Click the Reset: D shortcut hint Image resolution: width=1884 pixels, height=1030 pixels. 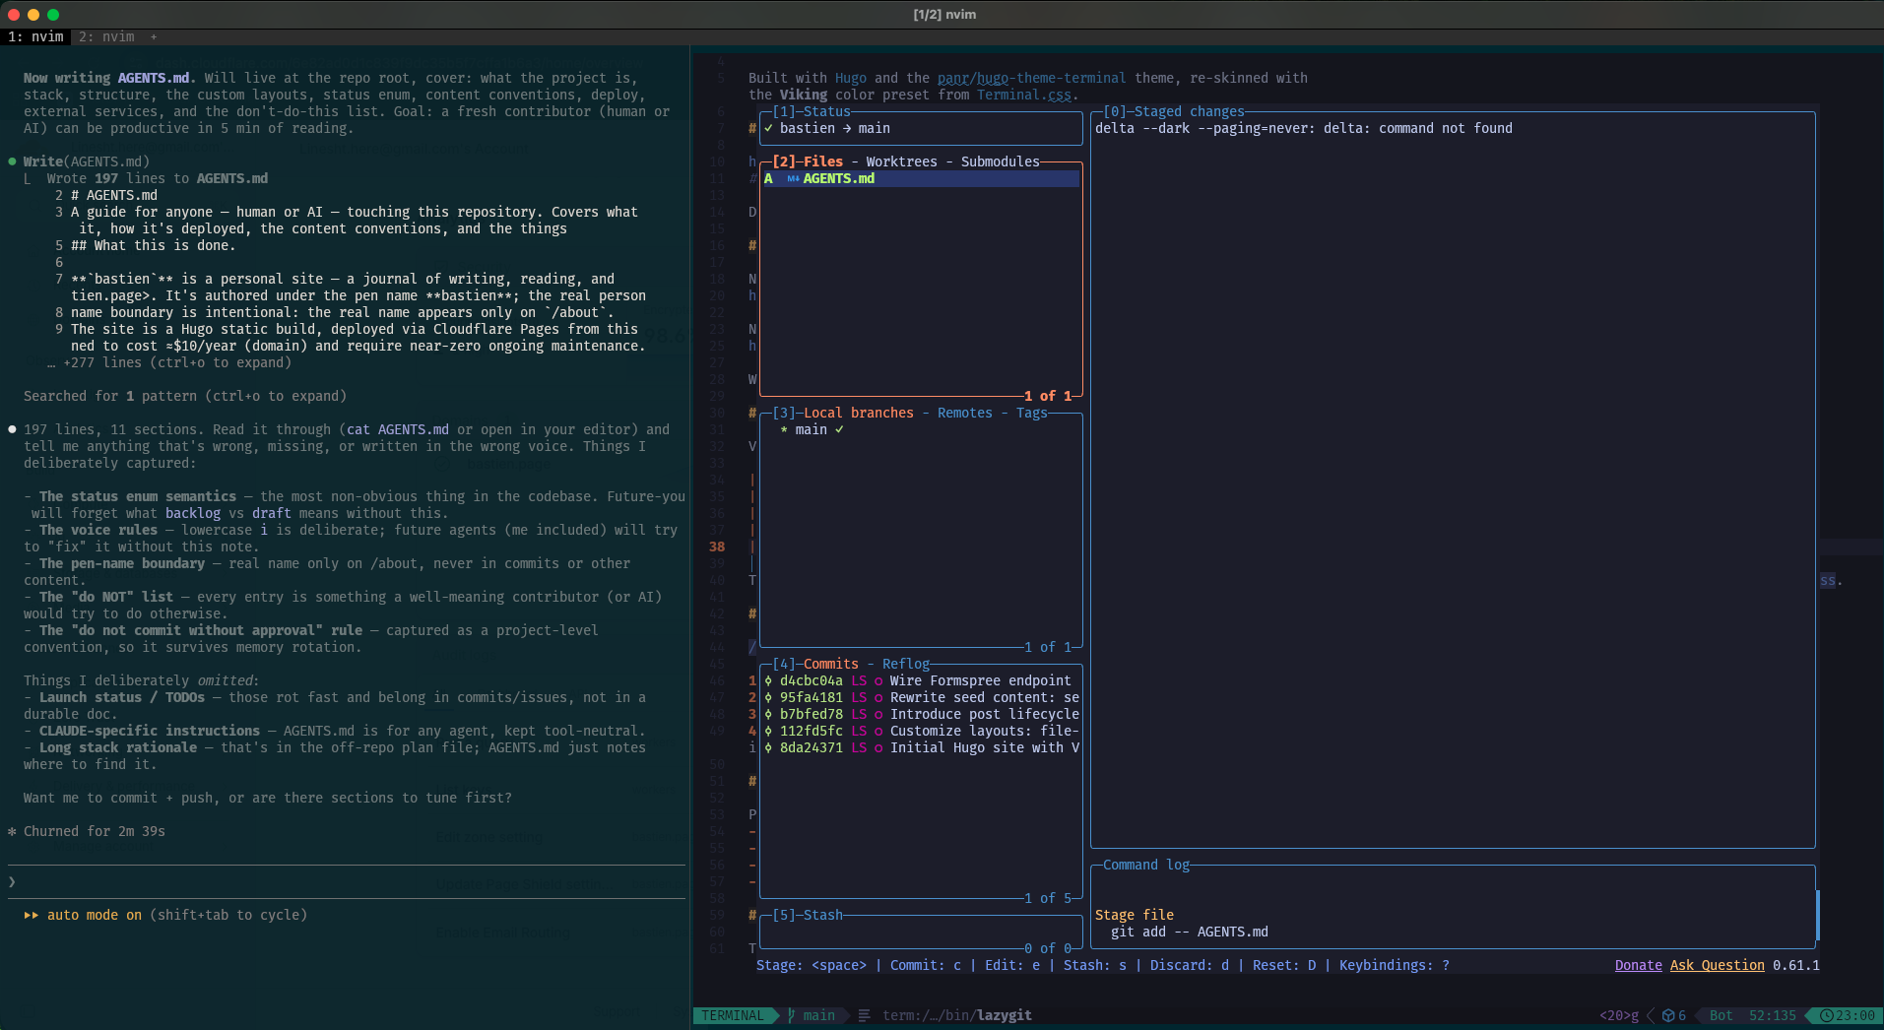(x=1283, y=965)
